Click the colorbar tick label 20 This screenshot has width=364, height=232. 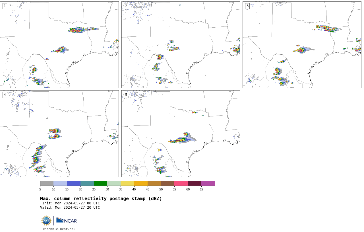click(80, 190)
